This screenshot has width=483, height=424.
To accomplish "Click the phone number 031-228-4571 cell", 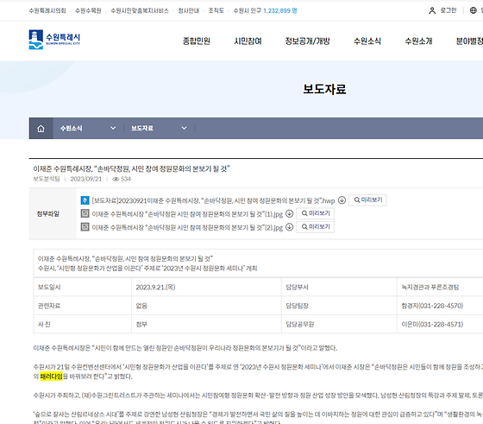I will tap(440, 324).
